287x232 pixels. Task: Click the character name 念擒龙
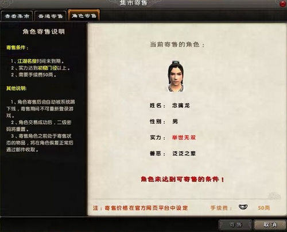[181, 105]
